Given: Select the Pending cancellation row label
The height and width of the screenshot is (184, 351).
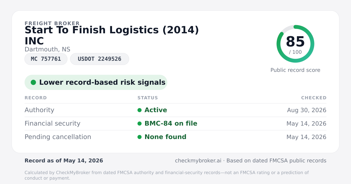Looking at the screenshot, I should coord(58,137).
